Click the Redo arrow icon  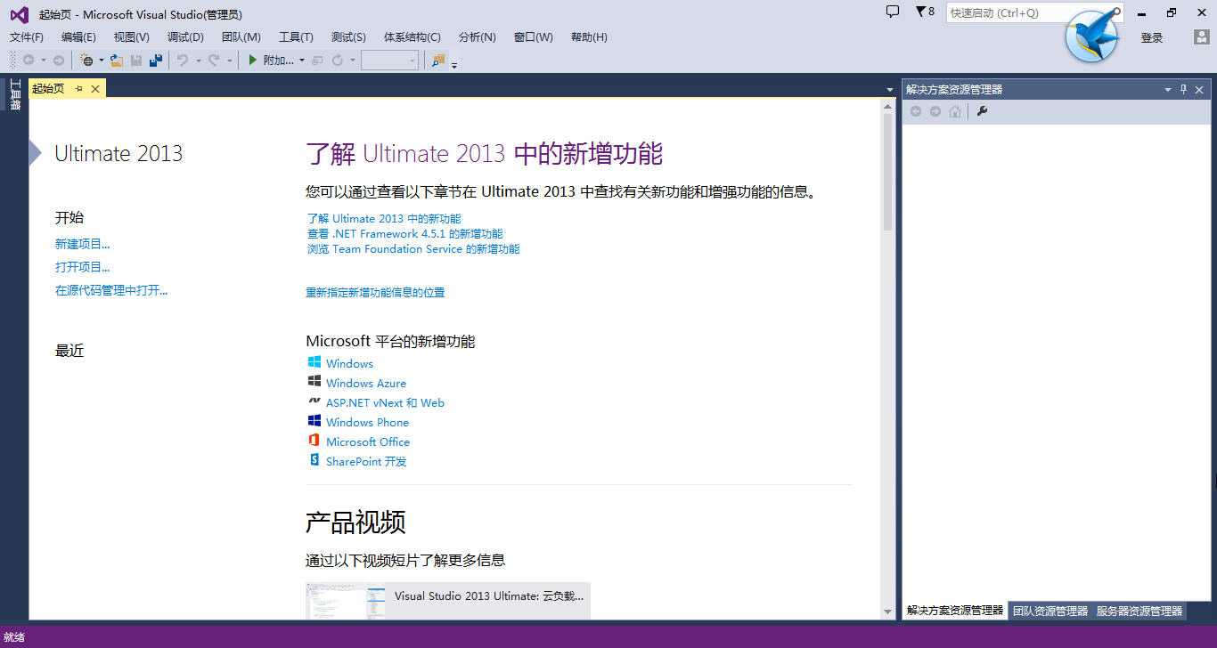(x=214, y=61)
